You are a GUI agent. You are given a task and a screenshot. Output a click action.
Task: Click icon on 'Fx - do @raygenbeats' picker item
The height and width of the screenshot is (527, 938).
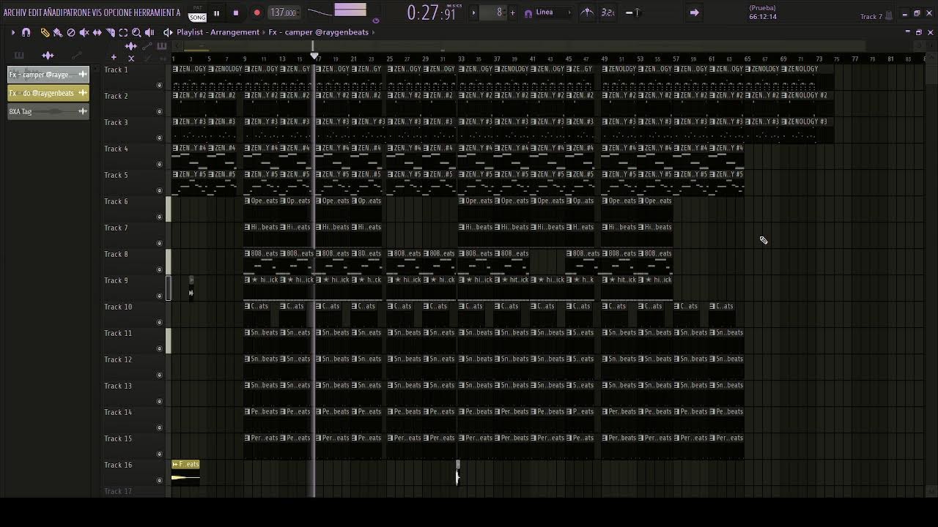click(83, 93)
